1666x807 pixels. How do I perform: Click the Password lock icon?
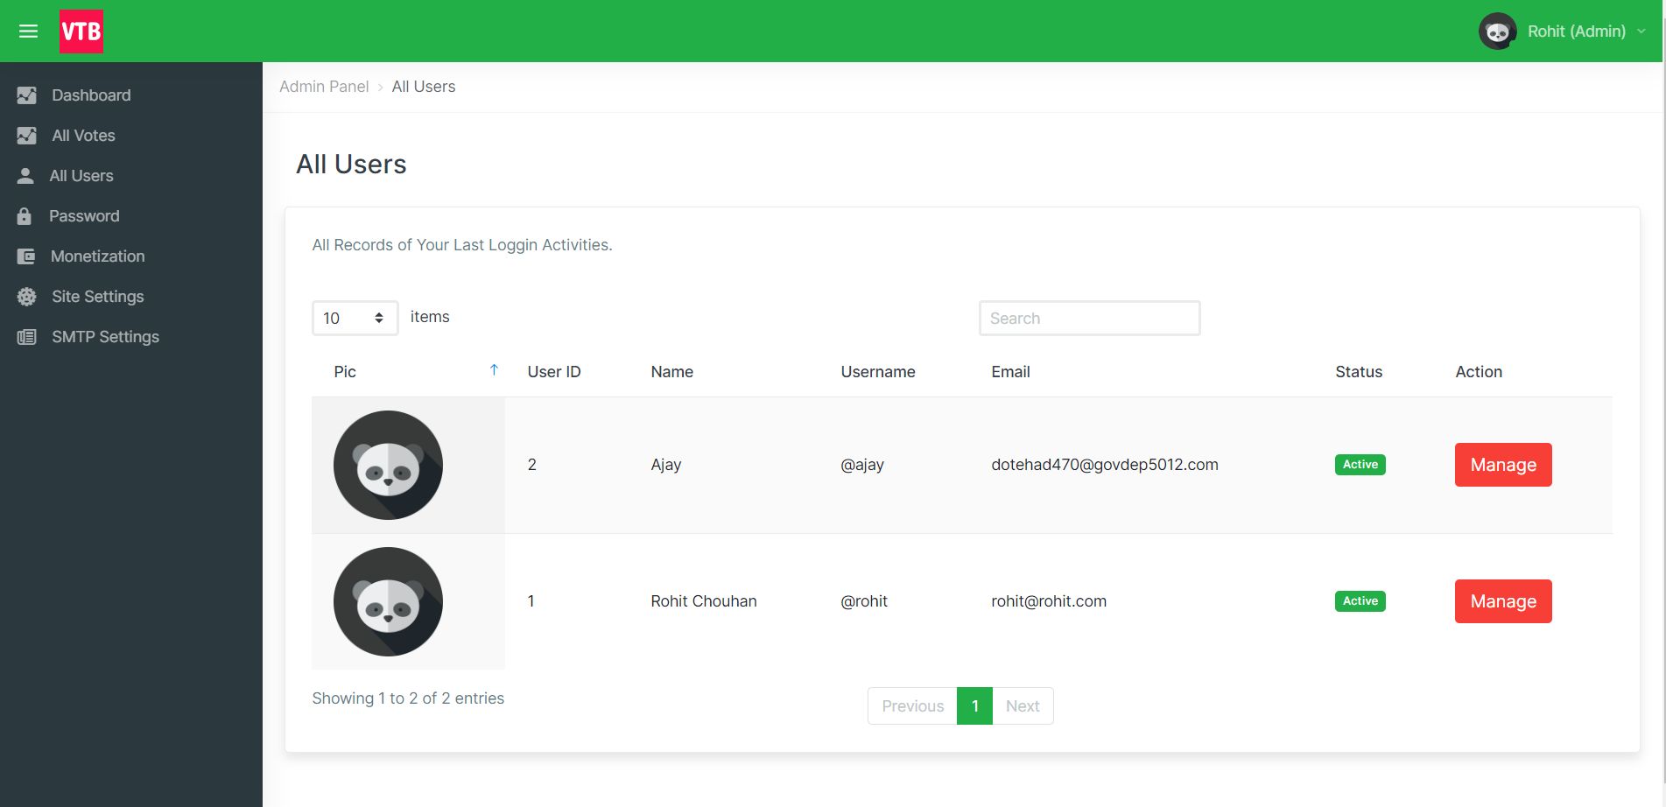(x=25, y=216)
